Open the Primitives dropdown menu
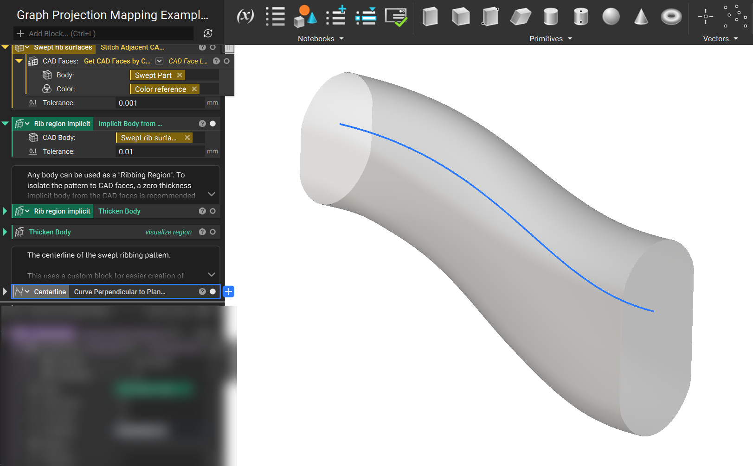Screen dimensions: 753x466 551,39
